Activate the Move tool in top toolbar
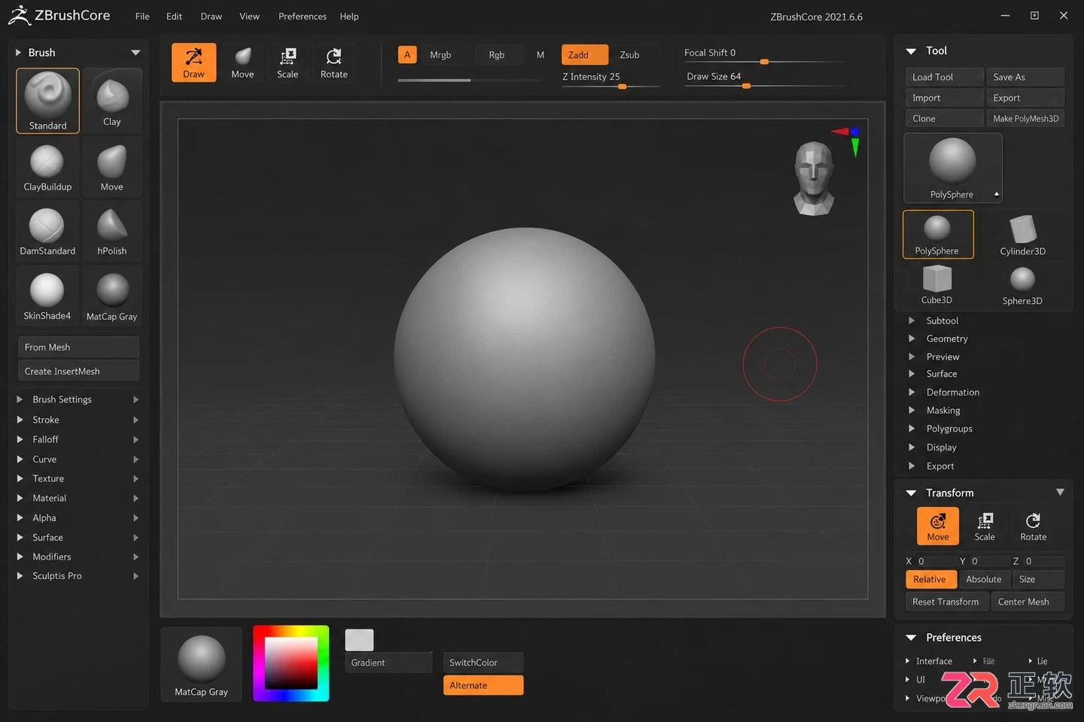This screenshot has height=722, width=1084. pos(242,62)
